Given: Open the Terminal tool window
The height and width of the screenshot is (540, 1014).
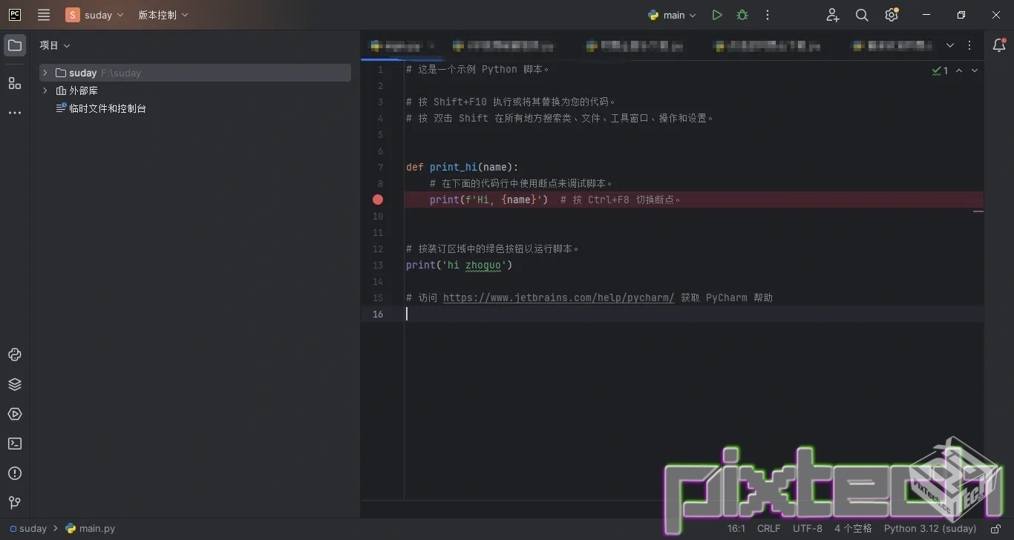Looking at the screenshot, I should pos(15,444).
